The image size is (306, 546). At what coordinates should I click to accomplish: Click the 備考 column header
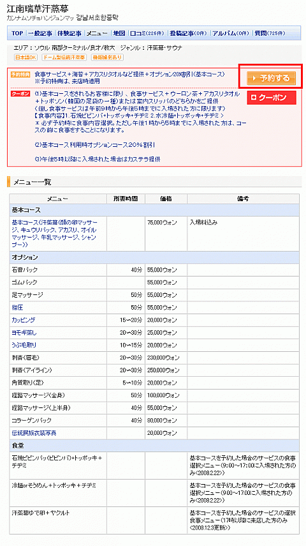[x=243, y=199]
